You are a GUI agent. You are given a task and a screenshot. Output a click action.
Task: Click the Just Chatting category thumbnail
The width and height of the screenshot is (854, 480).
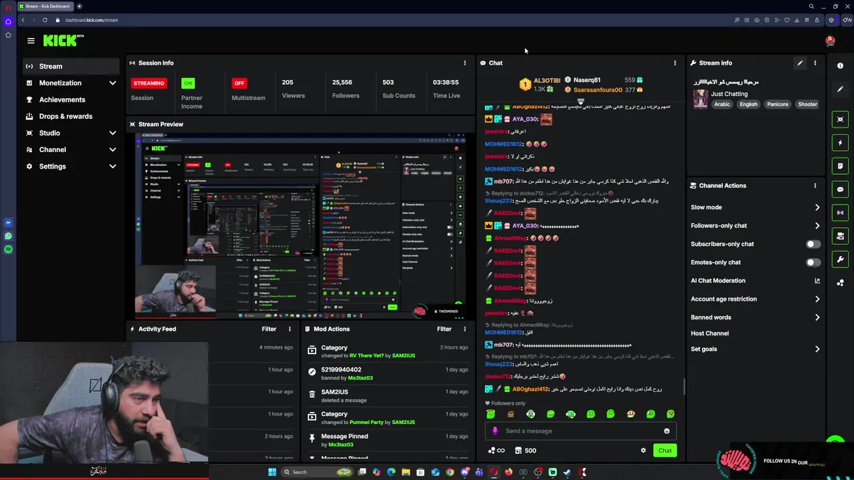(701, 99)
